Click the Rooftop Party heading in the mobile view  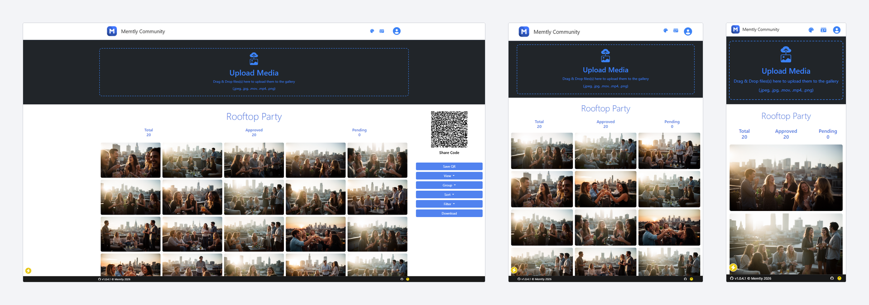pos(786,116)
